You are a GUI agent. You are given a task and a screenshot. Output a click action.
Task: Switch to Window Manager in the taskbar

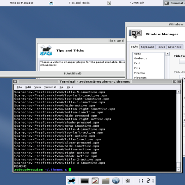[x=22, y=3]
